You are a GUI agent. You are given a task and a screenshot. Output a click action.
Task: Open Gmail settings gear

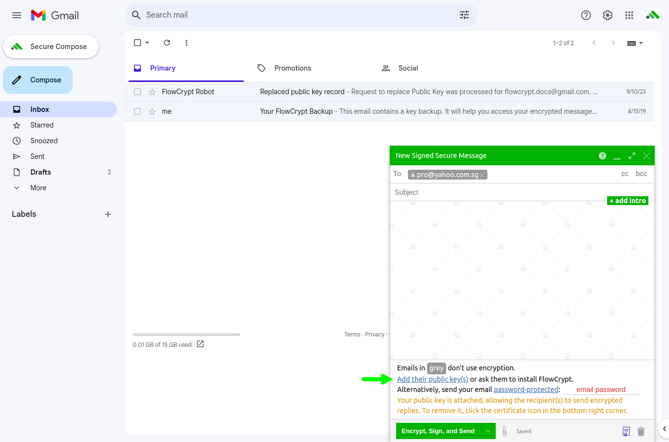click(x=608, y=15)
